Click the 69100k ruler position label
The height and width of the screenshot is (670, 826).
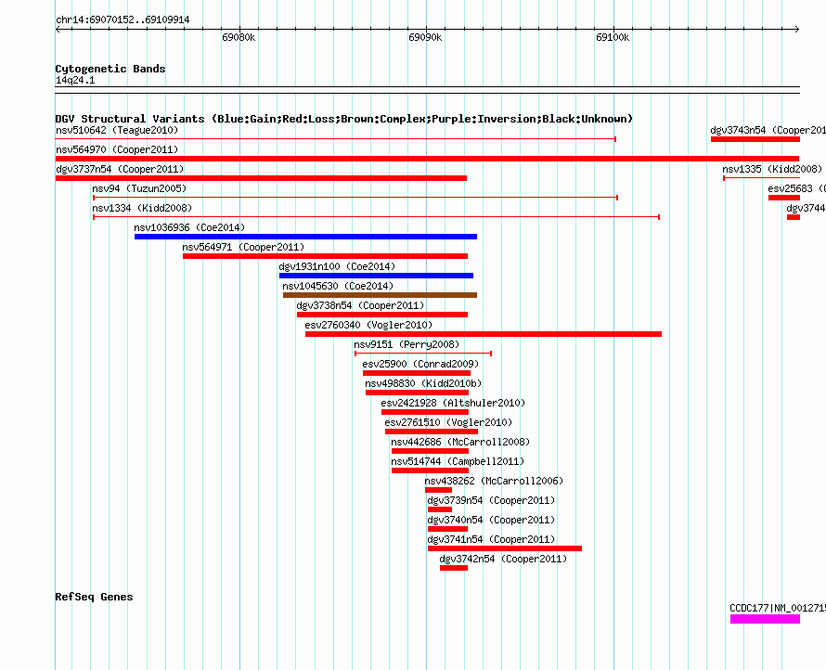point(613,37)
